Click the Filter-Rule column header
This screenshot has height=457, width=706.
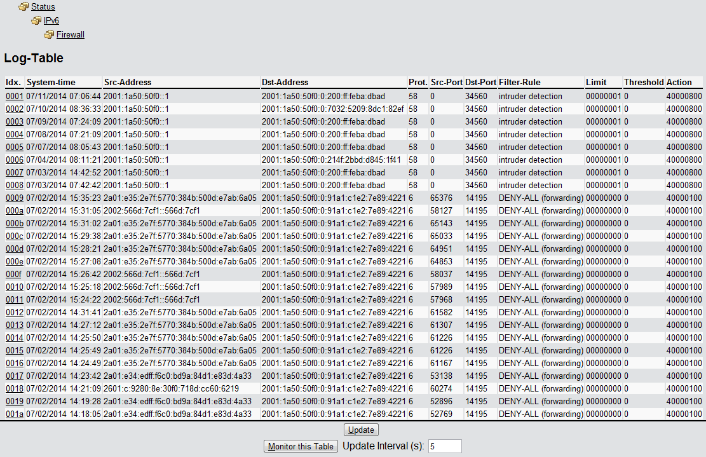tap(520, 83)
